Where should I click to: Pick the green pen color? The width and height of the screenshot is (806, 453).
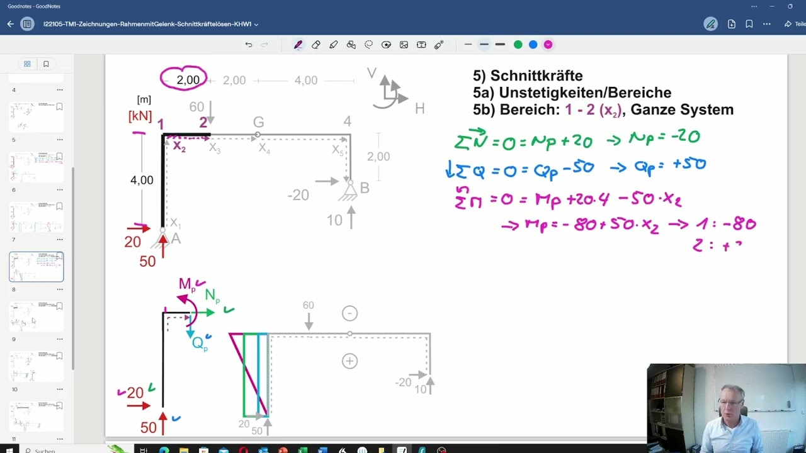coord(518,45)
